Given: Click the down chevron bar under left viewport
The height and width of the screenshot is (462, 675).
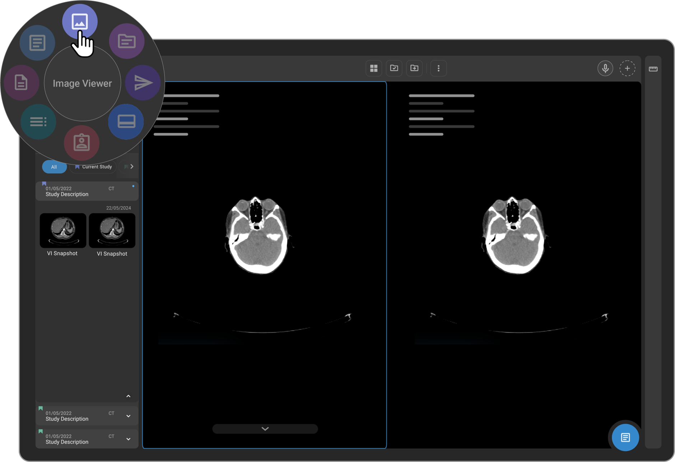Looking at the screenshot, I should 265,429.
